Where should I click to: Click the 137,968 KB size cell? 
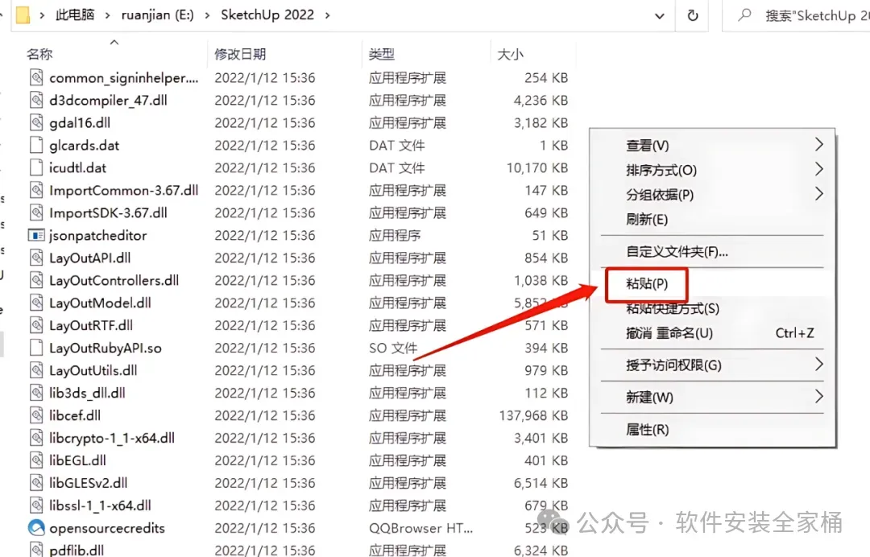tap(533, 415)
